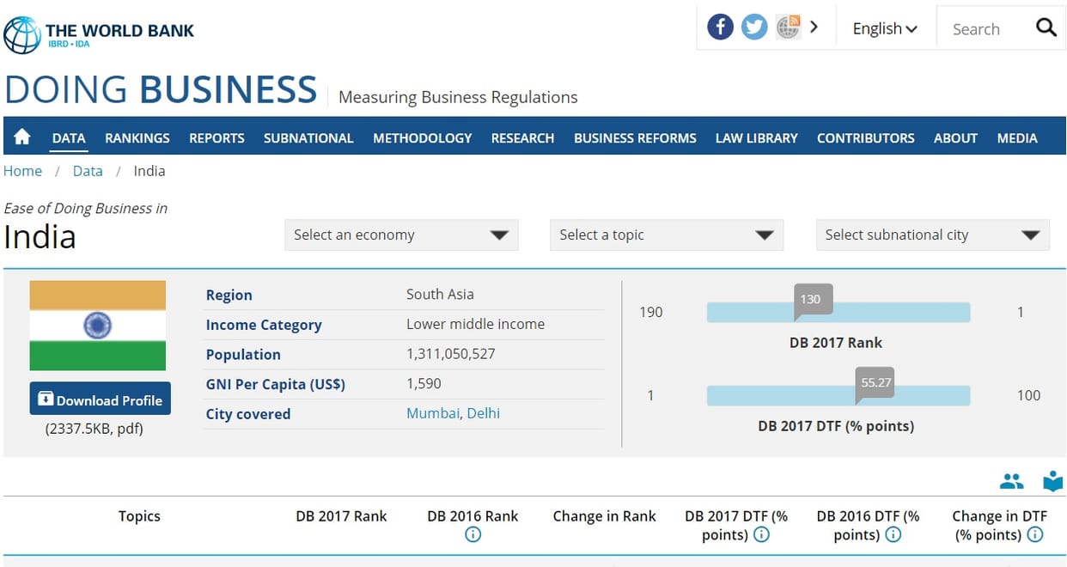
Task: Click the globe RSS feed icon
Action: coord(788,27)
